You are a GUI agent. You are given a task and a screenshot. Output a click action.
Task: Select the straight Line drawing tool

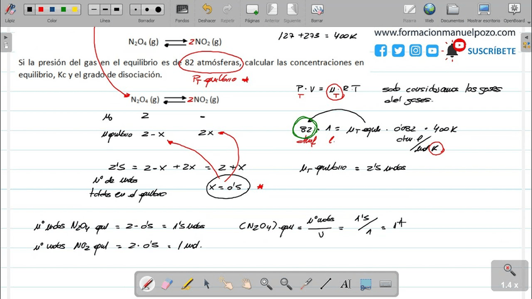(x=326, y=284)
